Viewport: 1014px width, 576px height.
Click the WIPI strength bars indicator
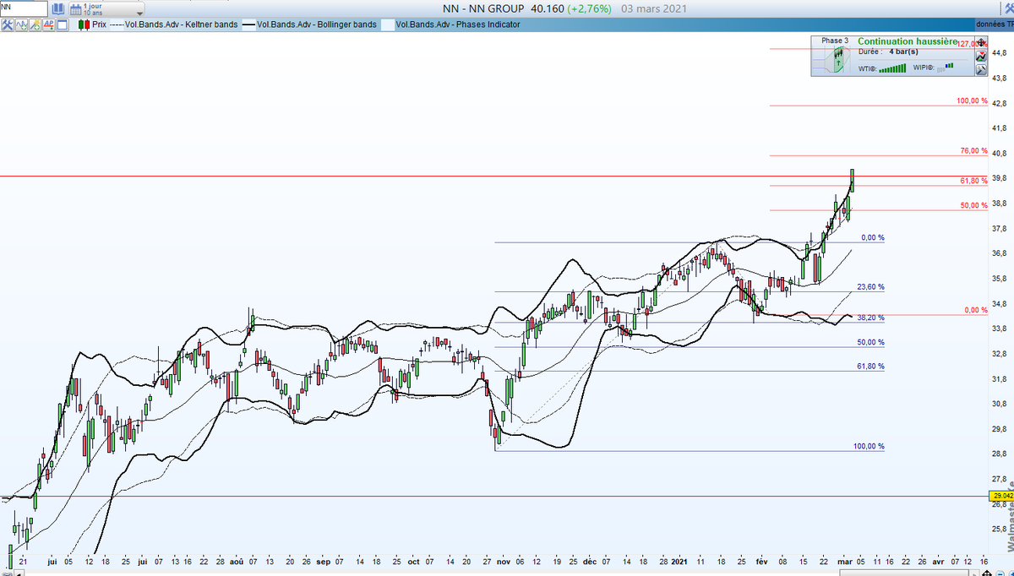945,66
